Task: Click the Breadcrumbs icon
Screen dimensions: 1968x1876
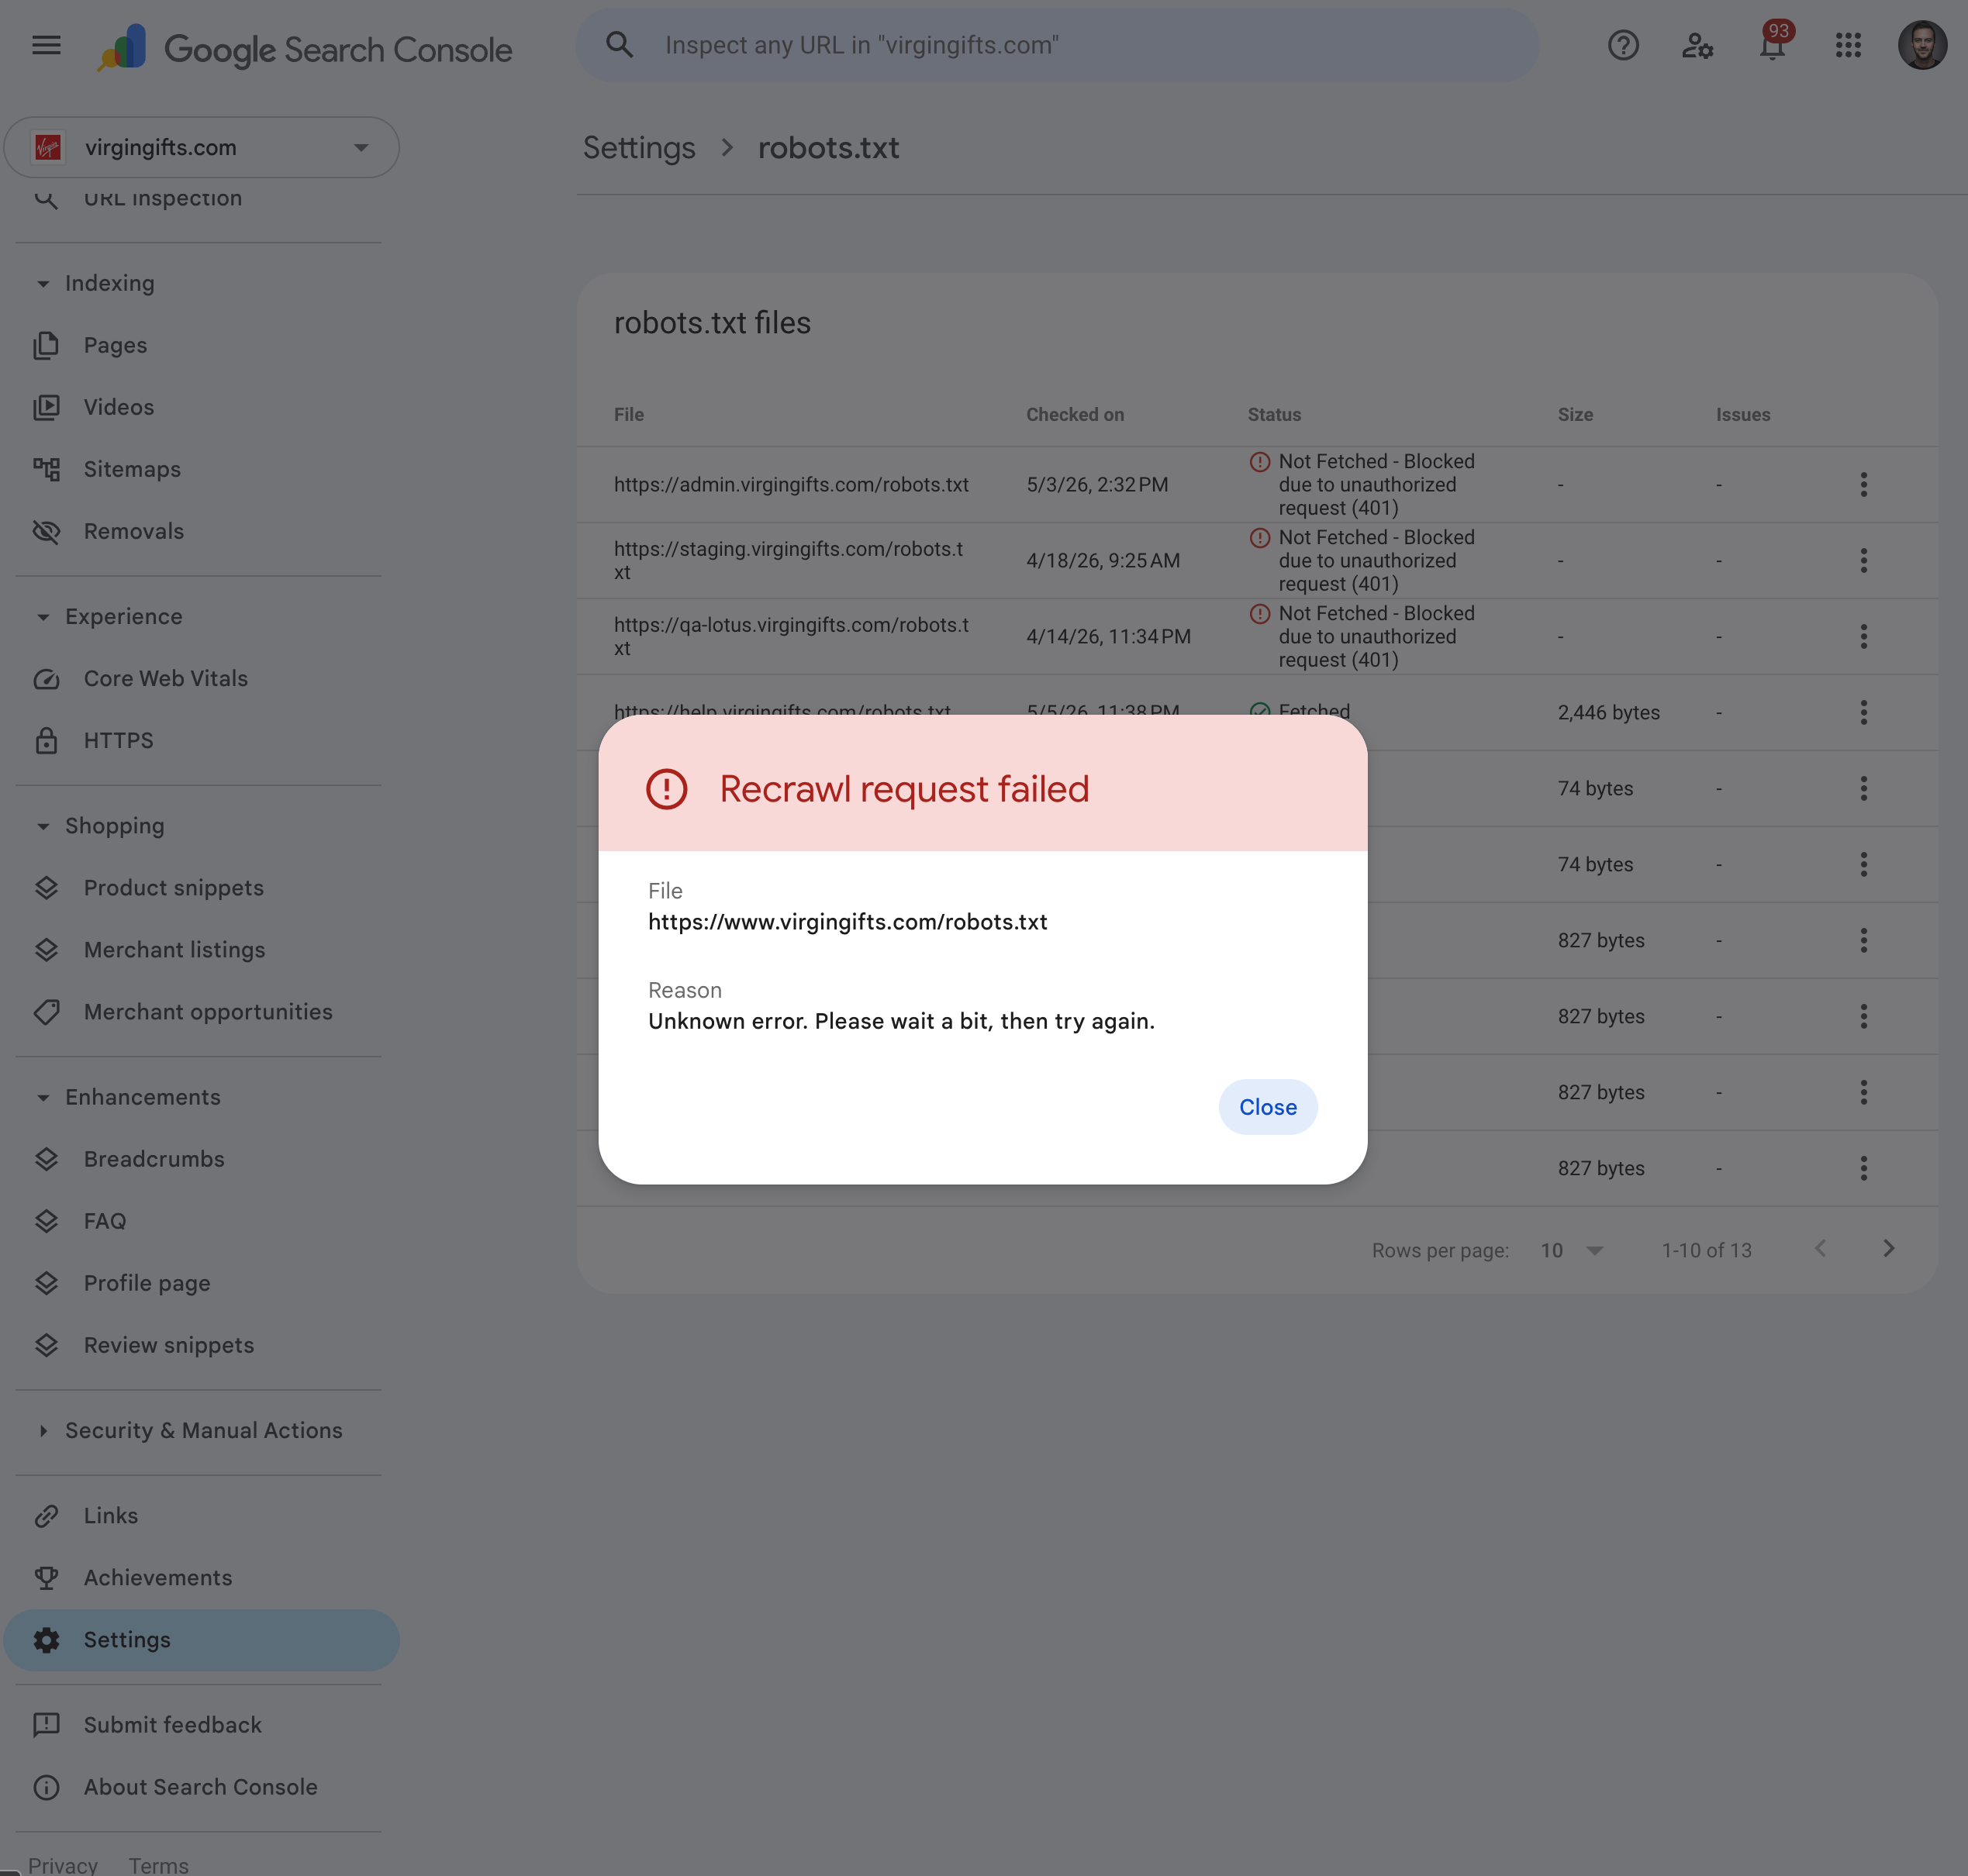Action: click(x=47, y=1159)
